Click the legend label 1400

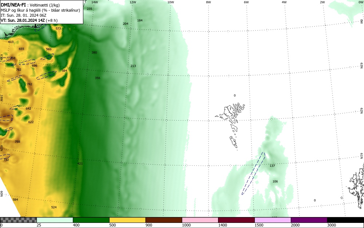(x=222, y=225)
